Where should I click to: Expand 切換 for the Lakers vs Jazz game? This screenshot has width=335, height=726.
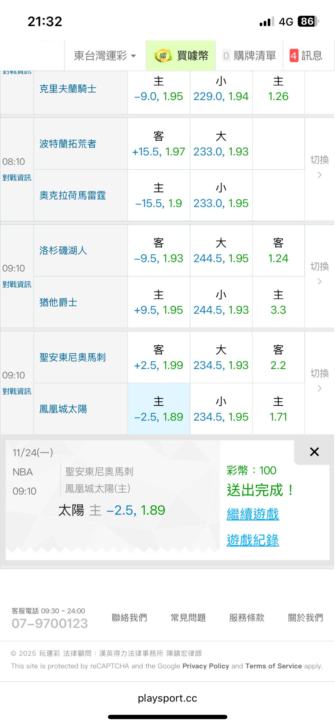319,273
